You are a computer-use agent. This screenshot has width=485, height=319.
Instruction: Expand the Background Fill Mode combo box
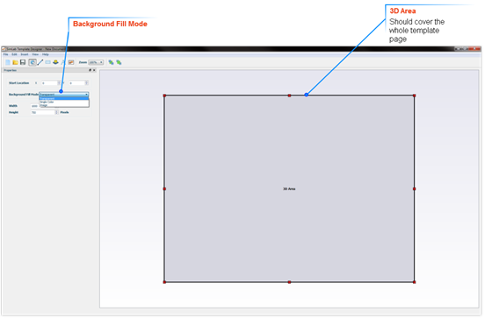(64, 95)
